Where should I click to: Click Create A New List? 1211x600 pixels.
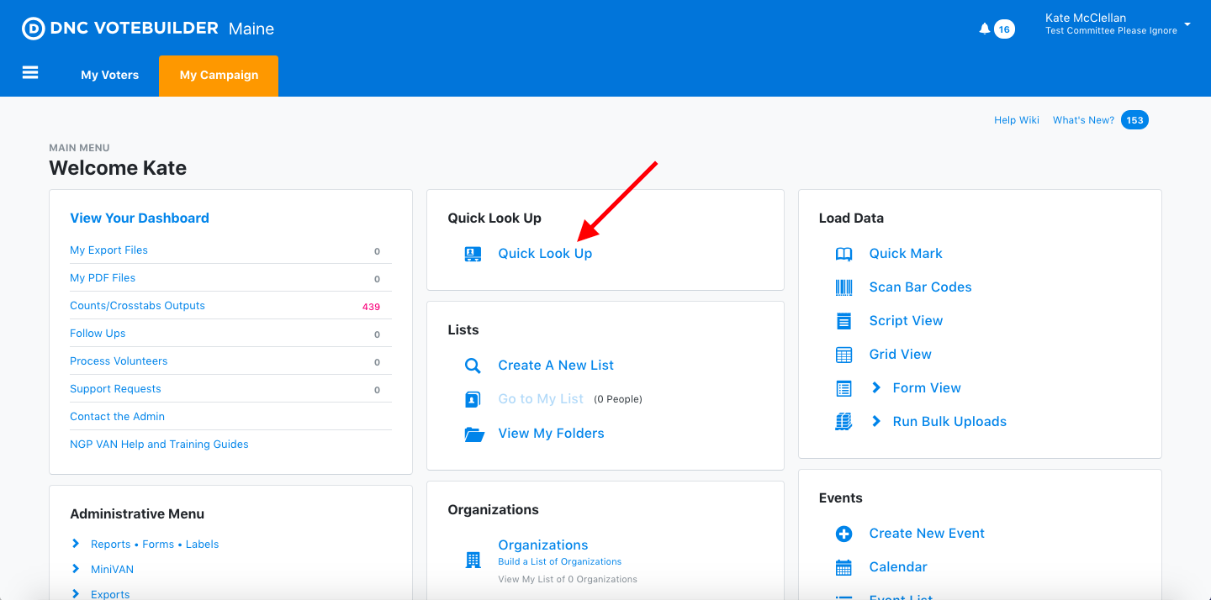[x=556, y=366]
